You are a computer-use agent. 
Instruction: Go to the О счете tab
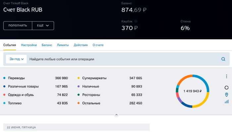tap(98, 45)
